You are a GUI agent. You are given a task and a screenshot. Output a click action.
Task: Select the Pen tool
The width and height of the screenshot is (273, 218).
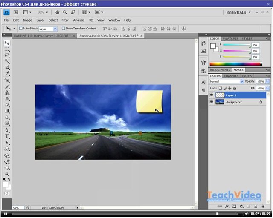[x=7, y=130]
